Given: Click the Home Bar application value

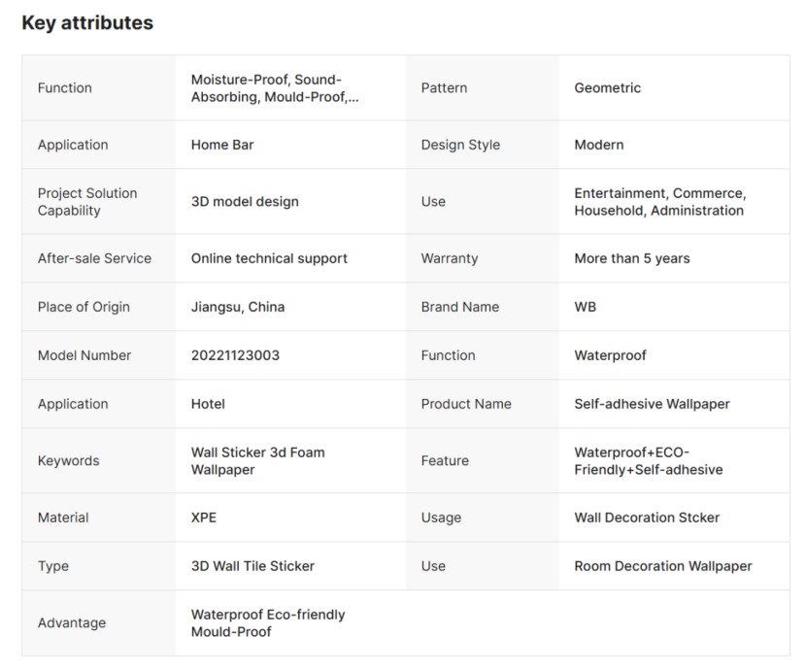Looking at the screenshot, I should click(x=222, y=145).
